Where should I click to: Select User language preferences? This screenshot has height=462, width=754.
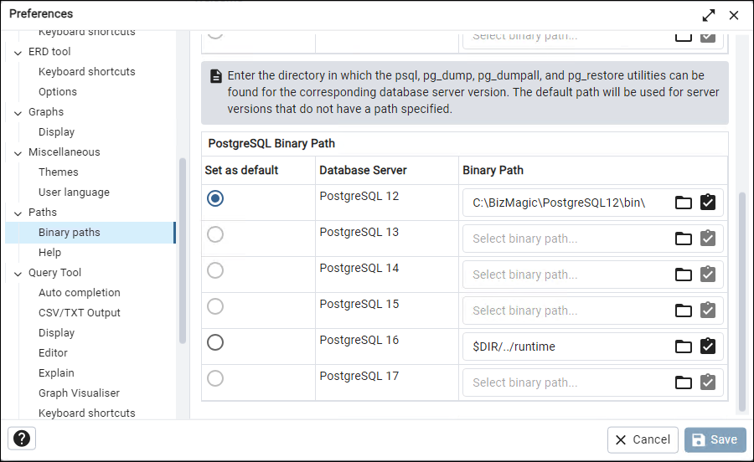[74, 192]
